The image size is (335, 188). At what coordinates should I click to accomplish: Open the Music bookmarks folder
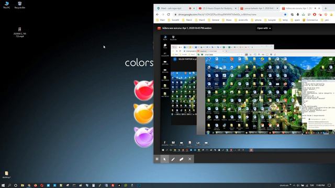(227, 20)
